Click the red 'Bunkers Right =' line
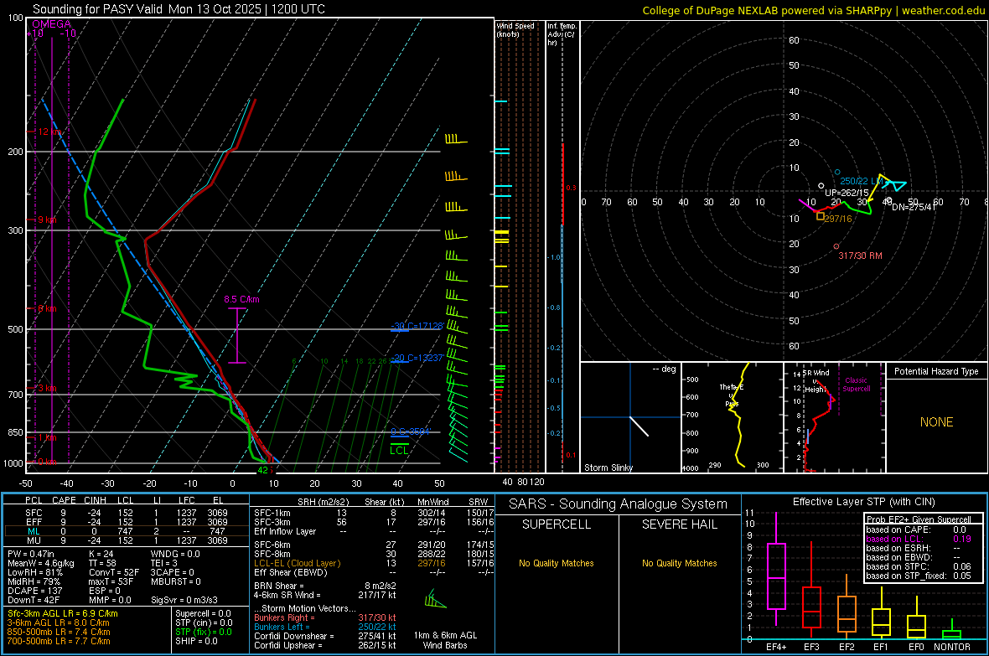Image resolution: width=989 pixels, height=656 pixels. click(325, 617)
